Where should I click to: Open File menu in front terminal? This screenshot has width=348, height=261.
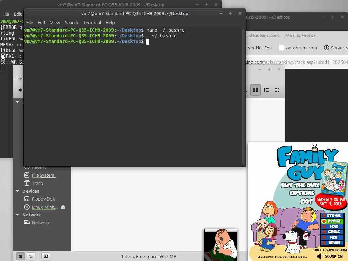click(x=29, y=23)
